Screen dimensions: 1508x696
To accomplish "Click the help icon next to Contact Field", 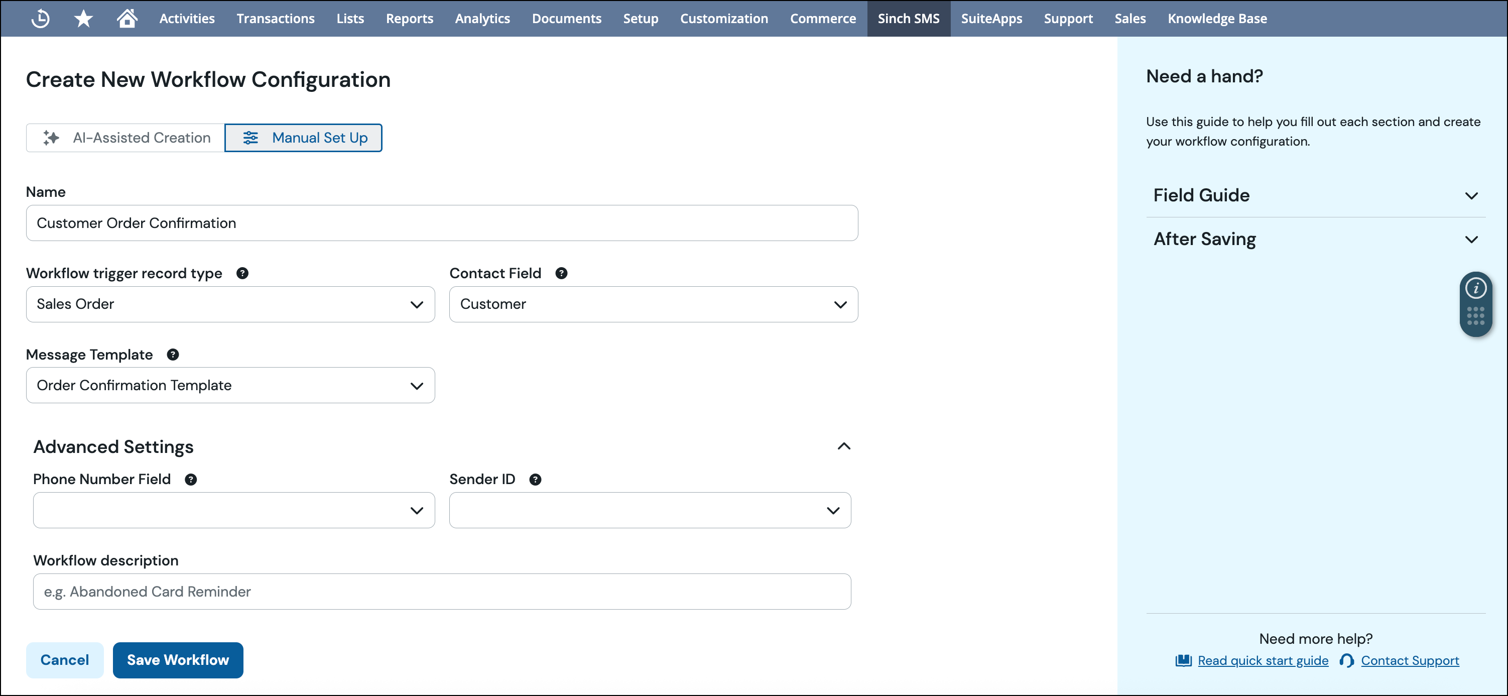I will pos(561,273).
